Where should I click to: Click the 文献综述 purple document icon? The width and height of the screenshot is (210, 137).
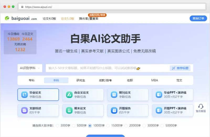pyautogui.click(x=24, y=110)
